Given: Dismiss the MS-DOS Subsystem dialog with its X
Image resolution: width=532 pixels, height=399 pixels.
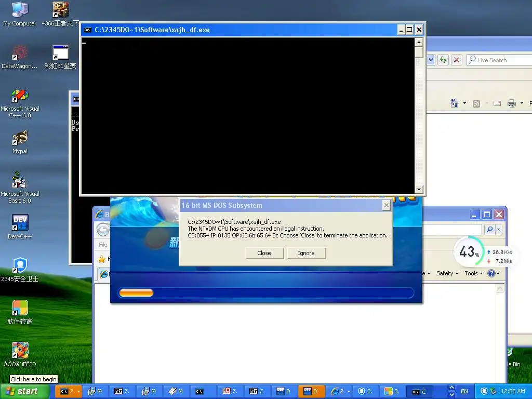Looking at the screenshot, I should pyautogui.click(x=386, y=205).
